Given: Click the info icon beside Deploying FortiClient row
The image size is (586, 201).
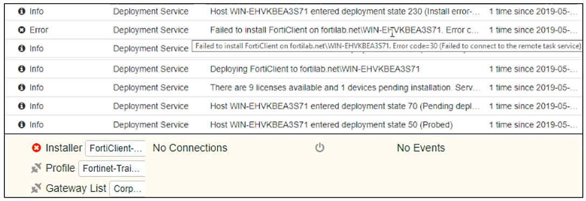Looking at the screenshot, I should [x=22, y=69].
